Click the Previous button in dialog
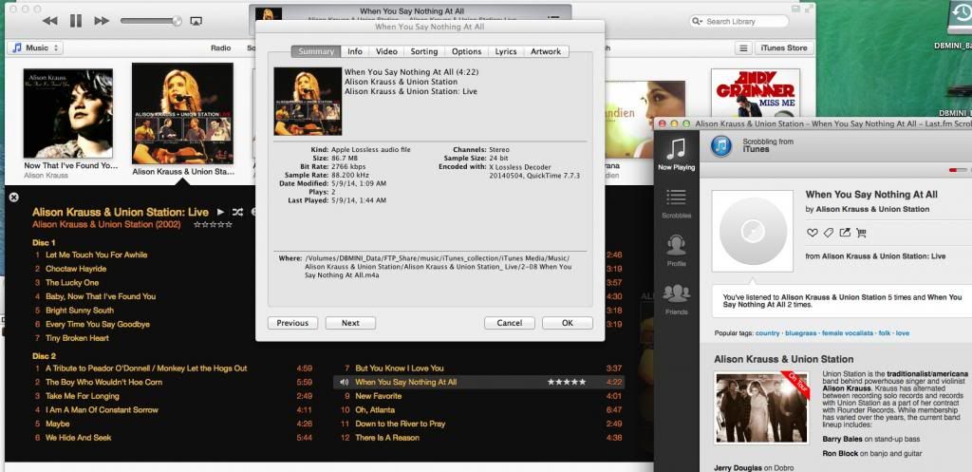The width and height of the screenshot is (972, 472). [292, 323]
